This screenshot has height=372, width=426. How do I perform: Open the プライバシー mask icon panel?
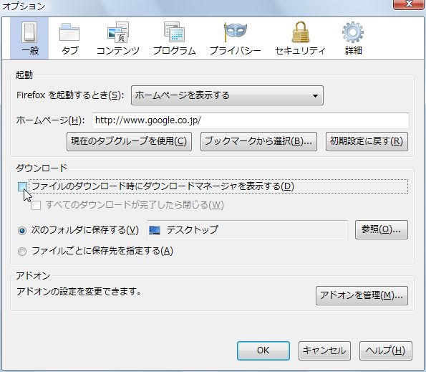236,39
